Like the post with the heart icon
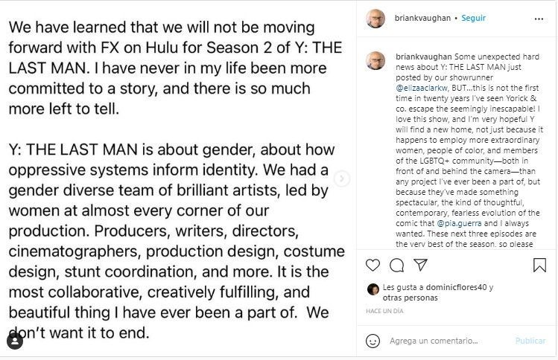The height and width of the screenshot is (360, 558). click(x=373, y=265)
